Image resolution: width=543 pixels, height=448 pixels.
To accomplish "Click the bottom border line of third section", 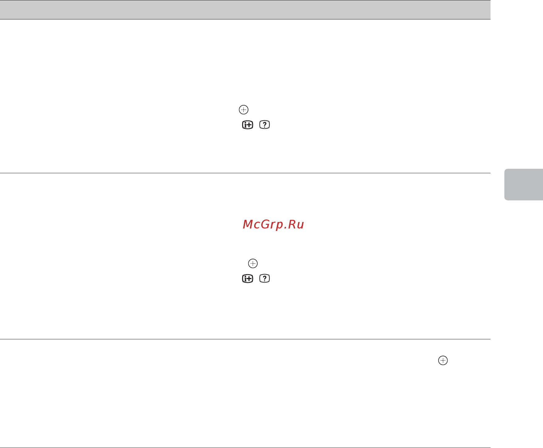I will point(245,448).
